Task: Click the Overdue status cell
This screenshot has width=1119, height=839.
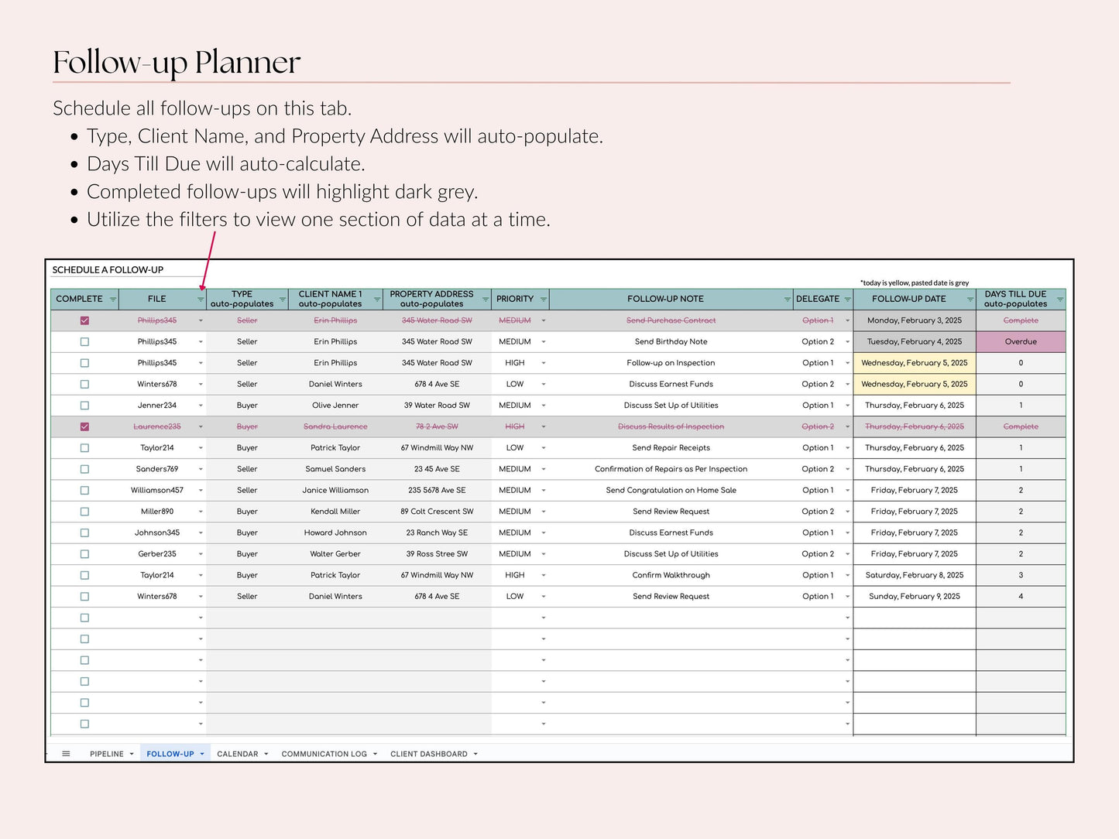Action: [1021, 341]
